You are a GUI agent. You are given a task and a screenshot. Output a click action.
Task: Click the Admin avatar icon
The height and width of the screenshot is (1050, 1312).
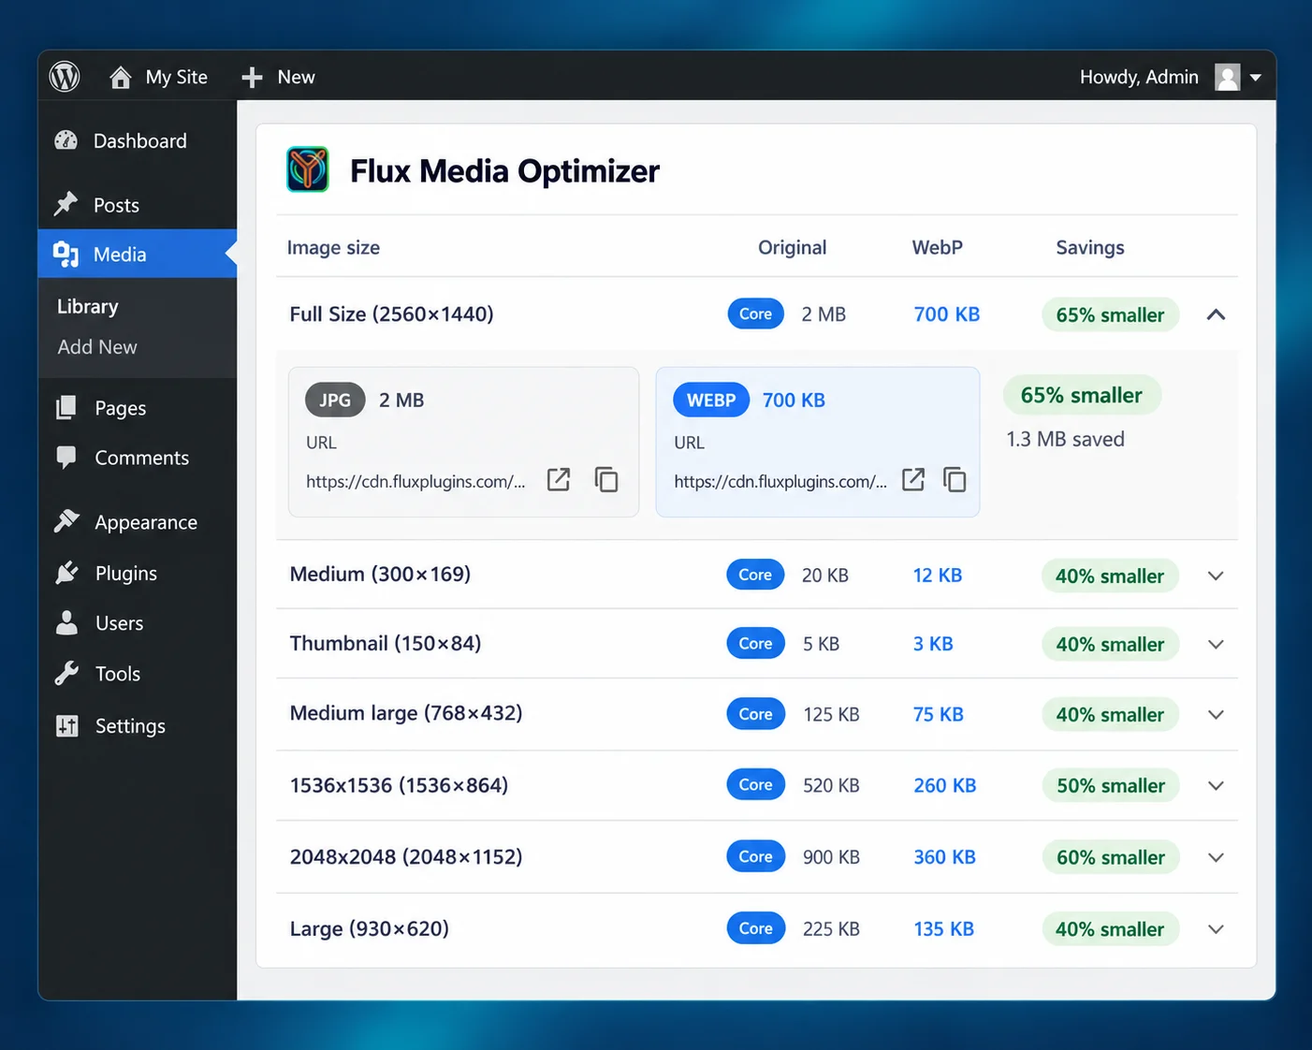pyautogui.click(x=1228, y=77)
